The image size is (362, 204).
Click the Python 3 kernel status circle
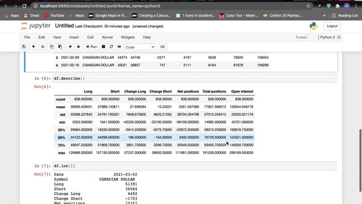(x=339, y=37)
